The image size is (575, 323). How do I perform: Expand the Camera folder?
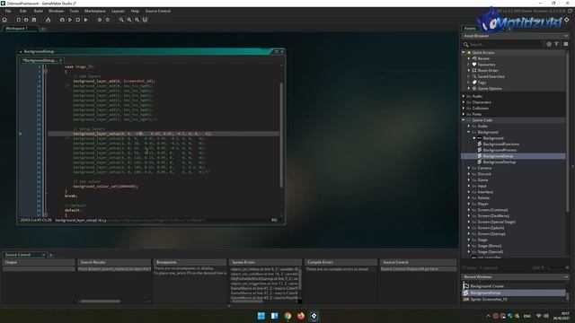pyautogui.click(x=469, y=168)
